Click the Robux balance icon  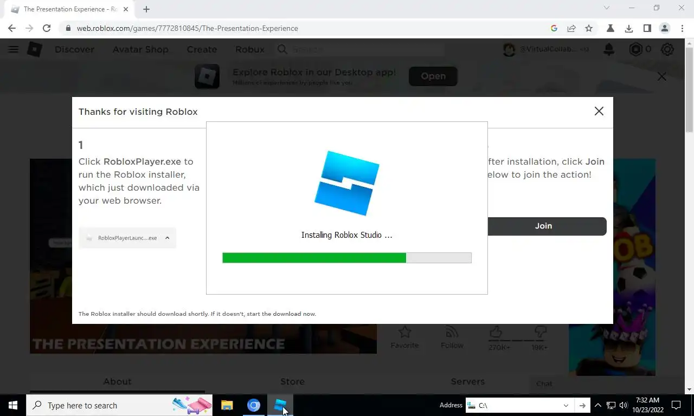(x=635, y=49)
